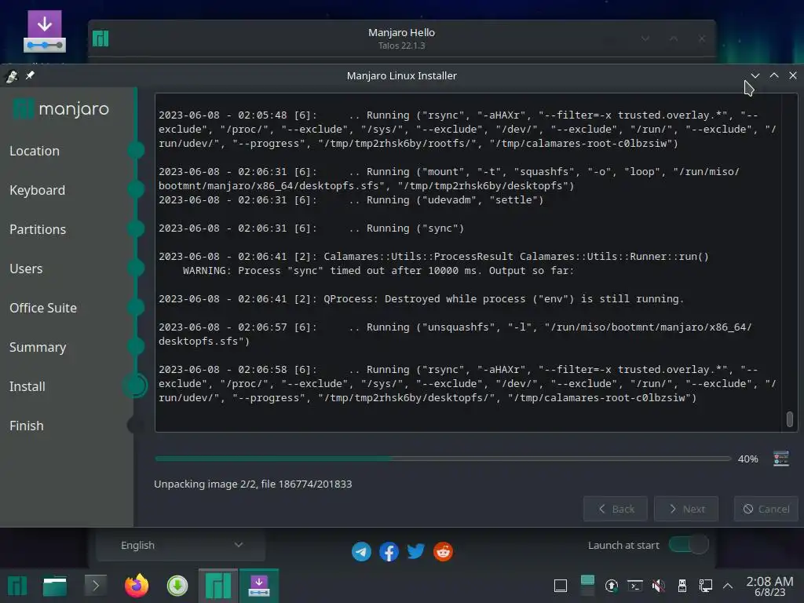Screen dimensions: 804x603
Task: Select the Users step in the sidebar
Action: point(26,269)
